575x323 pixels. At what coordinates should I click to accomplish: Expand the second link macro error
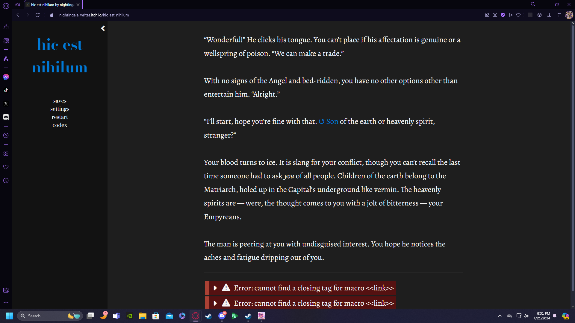pyautogui.click(x=215, y=303)
